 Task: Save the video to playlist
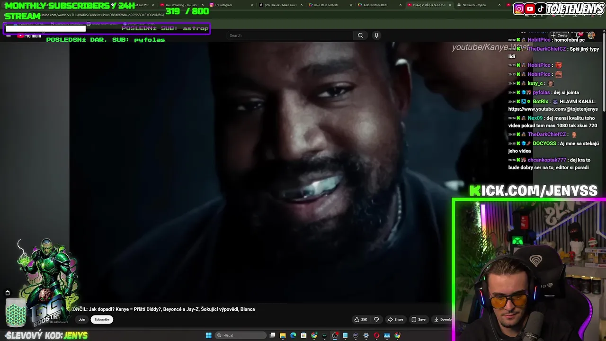[x=418, y=320]
